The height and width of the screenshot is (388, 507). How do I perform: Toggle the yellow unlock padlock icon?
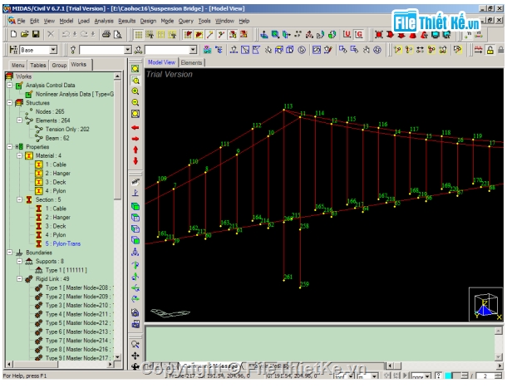(x=490, y=50)
